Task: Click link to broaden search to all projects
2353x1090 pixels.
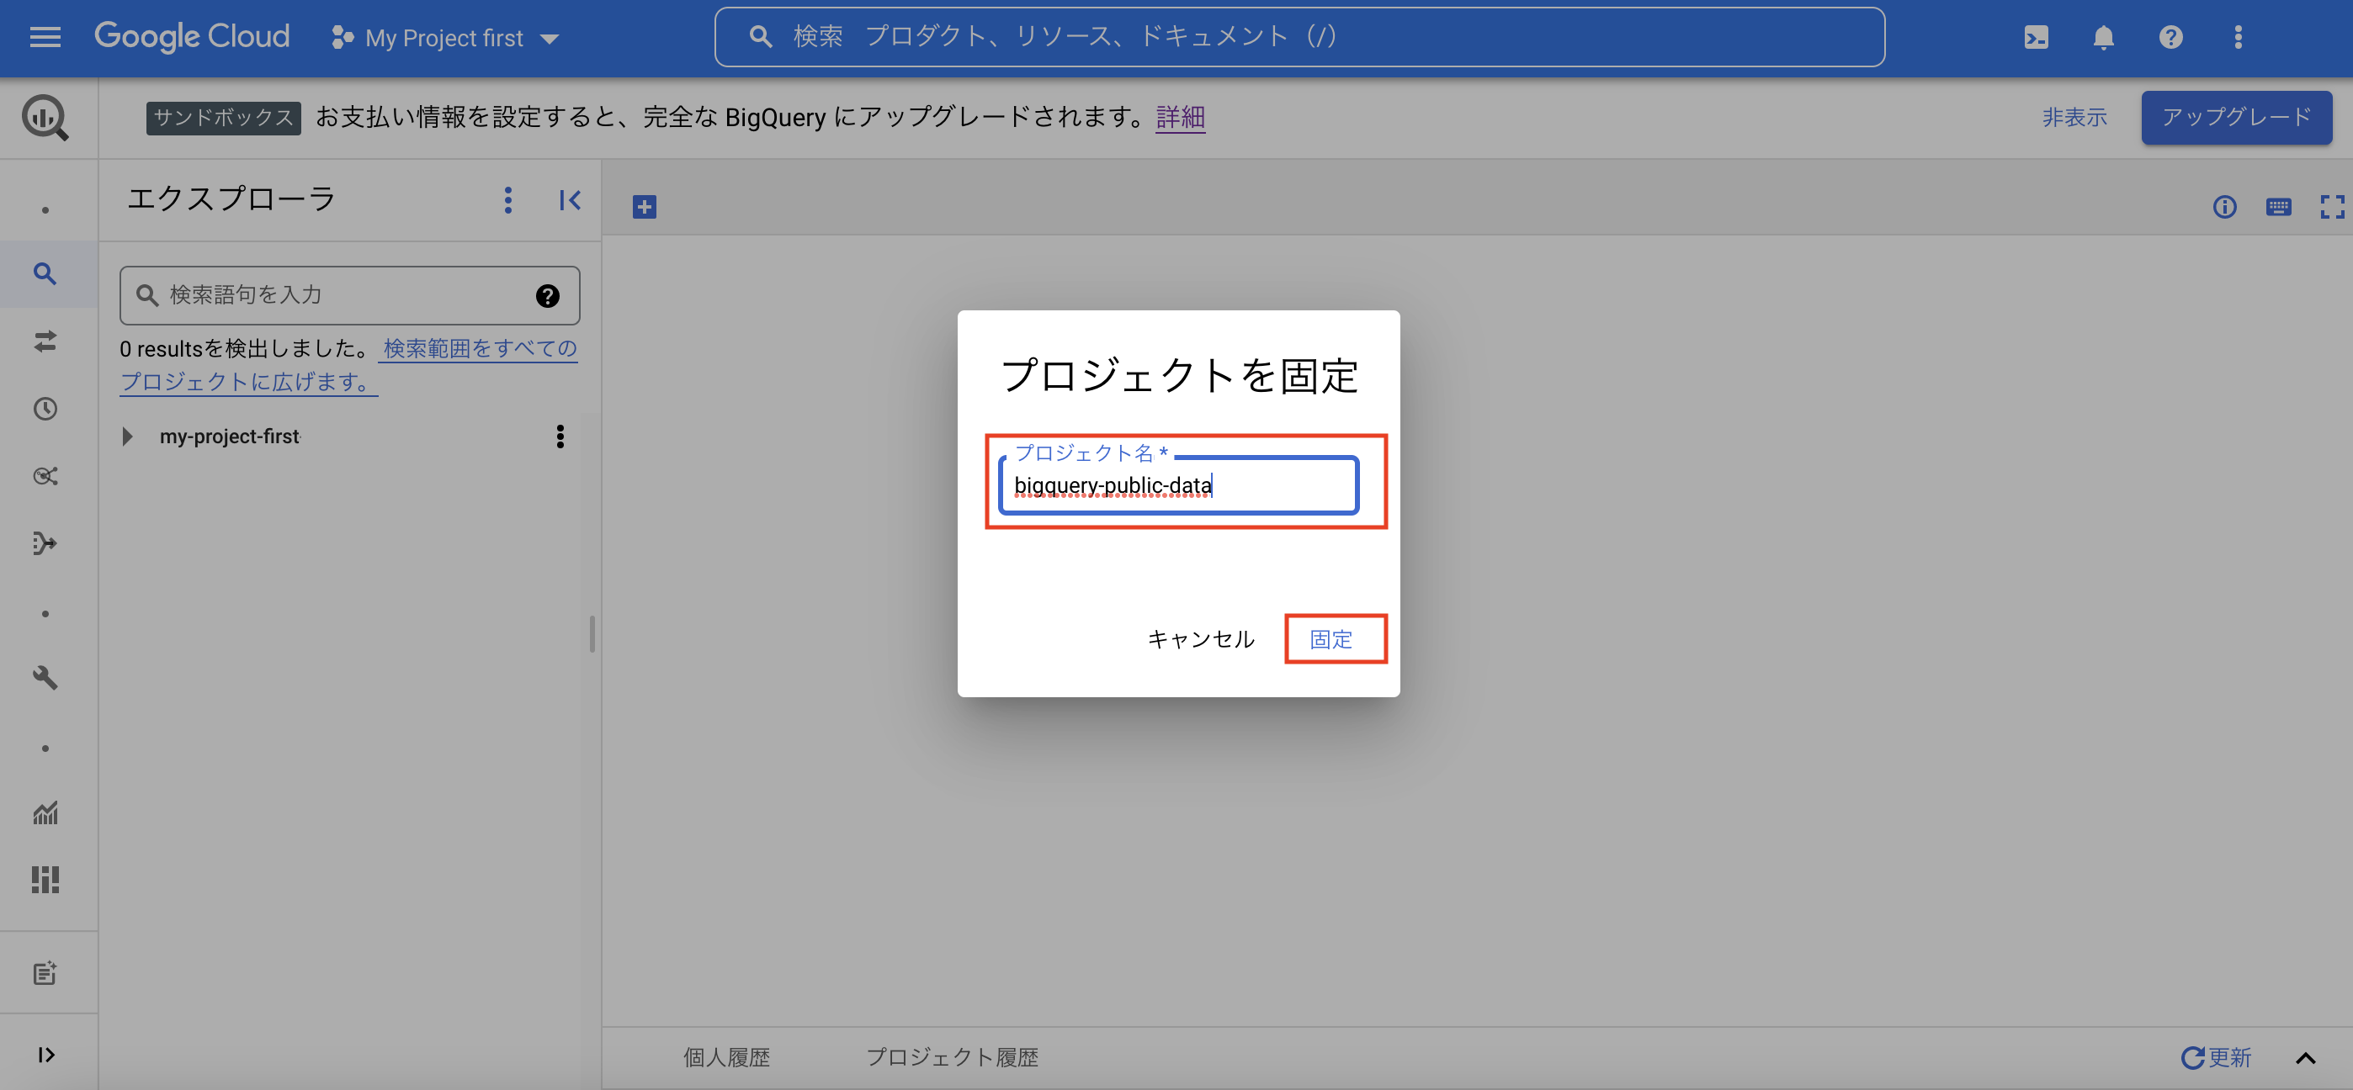Action: pos(349,364)
